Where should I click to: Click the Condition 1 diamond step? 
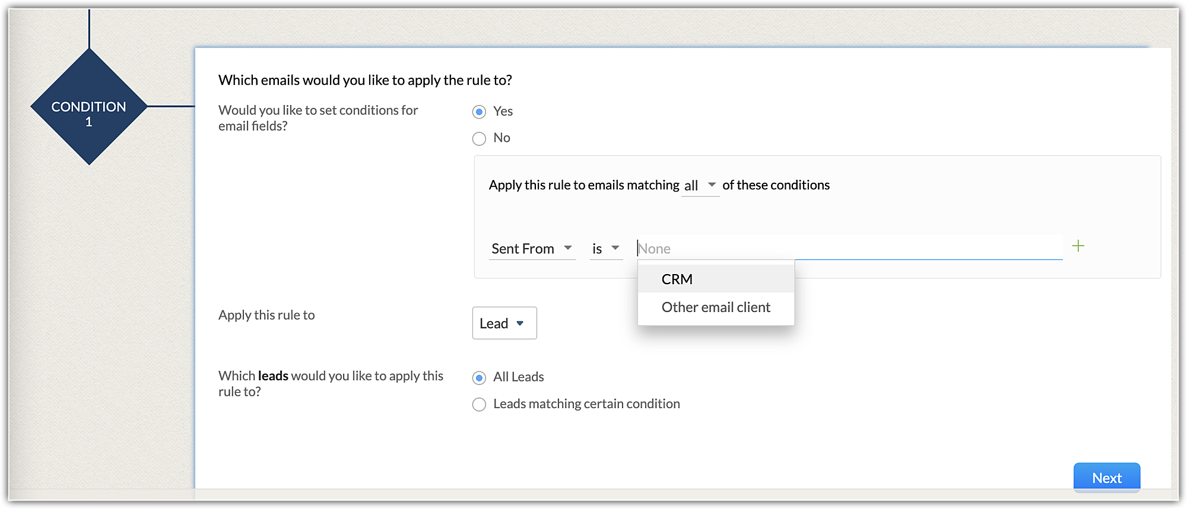coord(89,107)
